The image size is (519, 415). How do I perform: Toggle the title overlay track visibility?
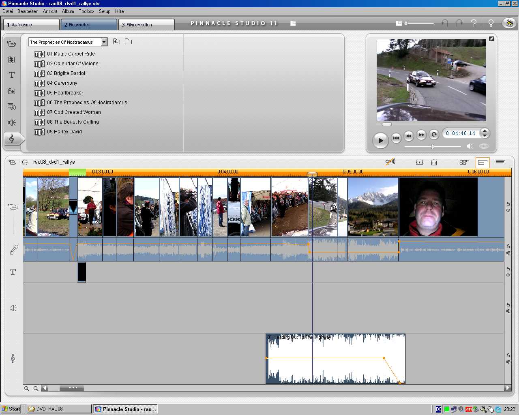(508, 275)
